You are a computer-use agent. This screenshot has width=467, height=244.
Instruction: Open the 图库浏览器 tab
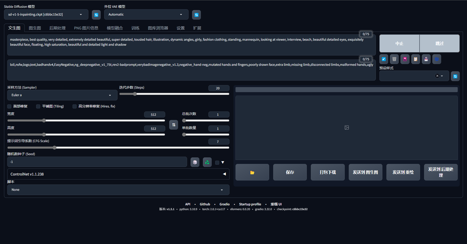(x=158, y=28)
